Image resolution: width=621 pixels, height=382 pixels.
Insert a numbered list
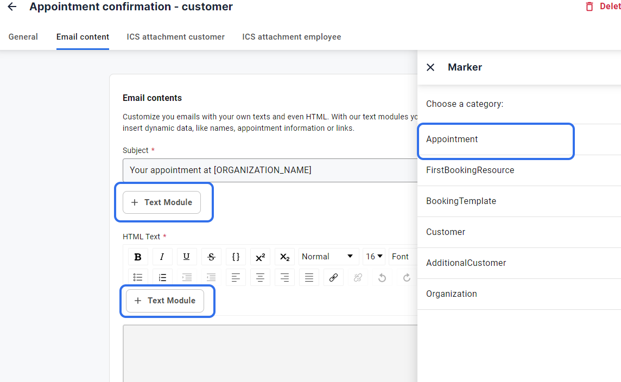coord(162,277)
